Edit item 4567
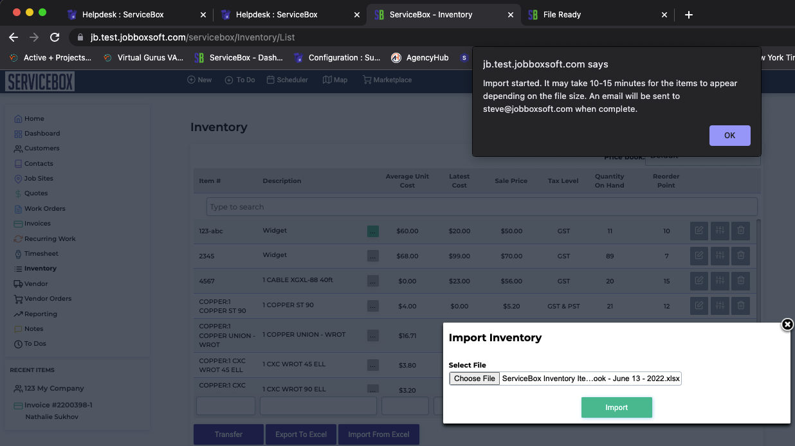This screenshot has height=446, width=795. (699, 280)
